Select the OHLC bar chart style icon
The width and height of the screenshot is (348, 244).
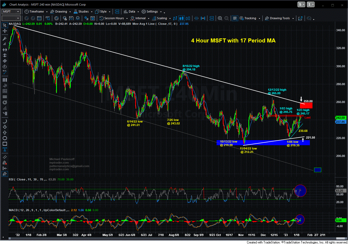point(175,18)
